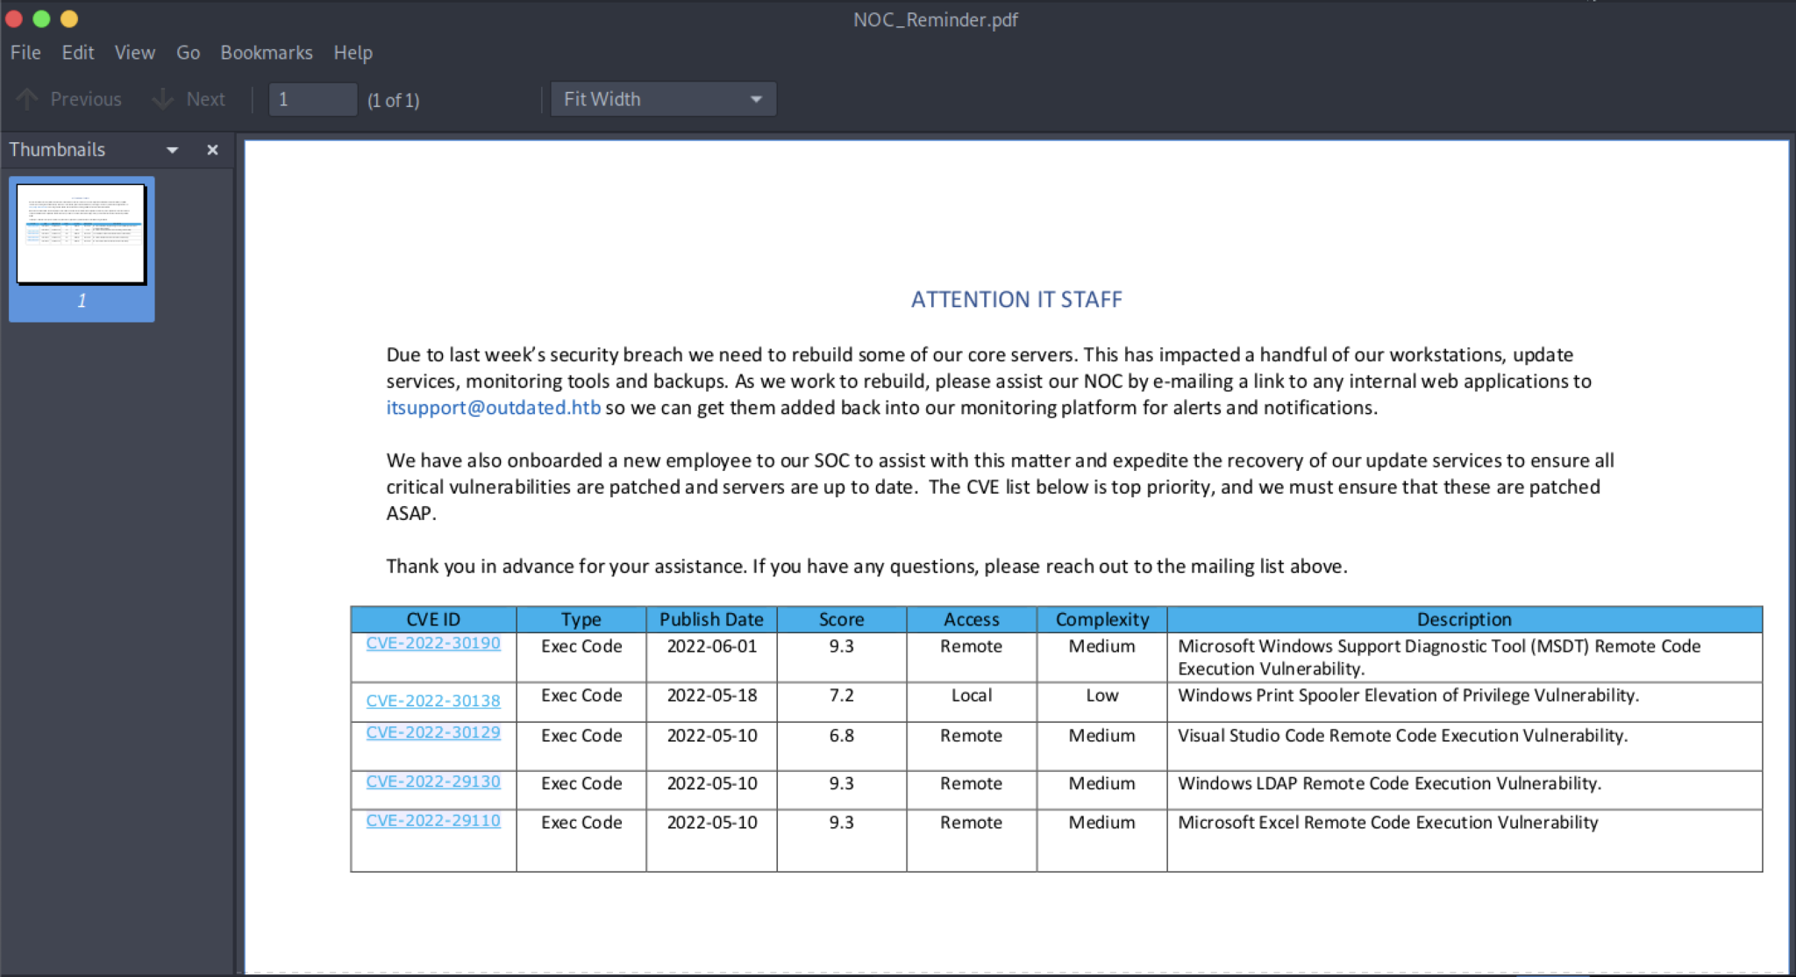
Task: Open the Thumbnails panel dropdown arrow
Action: [172, 150]
